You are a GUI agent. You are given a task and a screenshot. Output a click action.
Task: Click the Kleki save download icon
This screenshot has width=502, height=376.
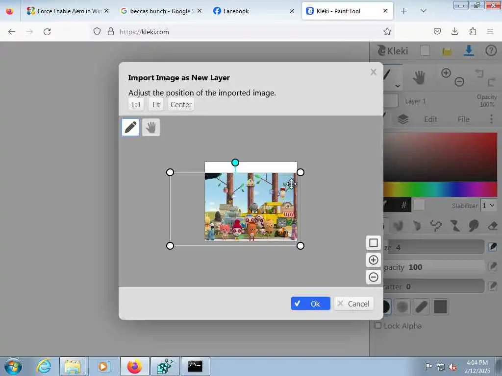tap(469, 50)
